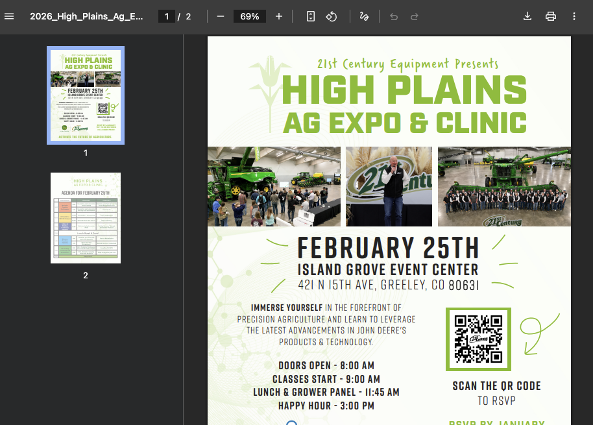This screenshot has width=593, height=425.
Task: Click the RSVP QR code on the flyer
Action: coord(478,339)
